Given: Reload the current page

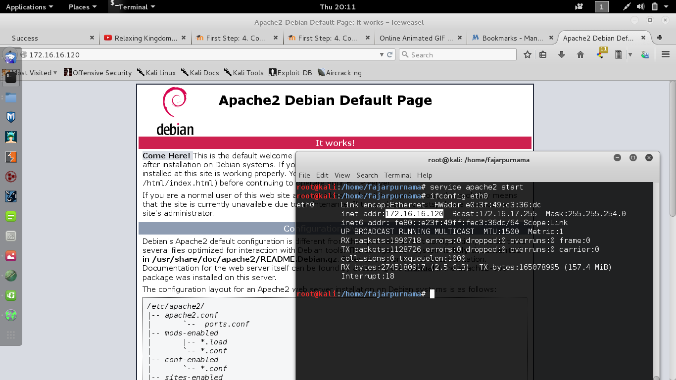Looking at the screenshot, I should coord(390,55).
